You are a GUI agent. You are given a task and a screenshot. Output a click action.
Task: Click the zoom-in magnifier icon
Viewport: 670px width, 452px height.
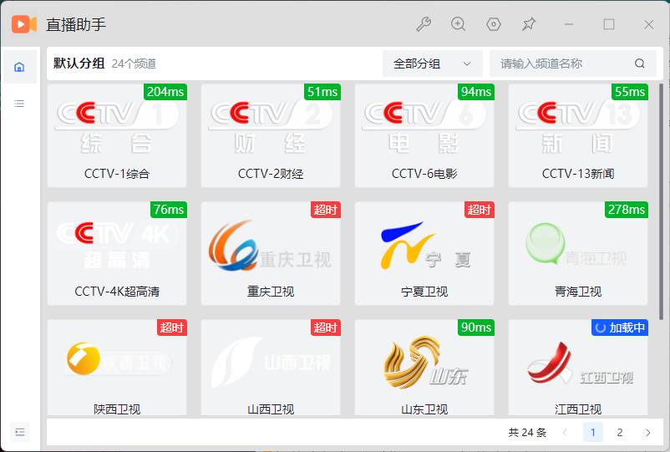click(x=458, y=24)
